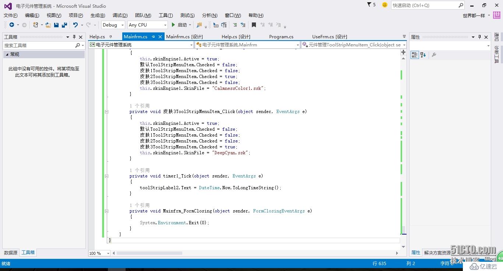Open the Any CPU platform dropdown
The height and width of the screenshot is (271, 503).
pyautogui.click(x=165, y=25)
